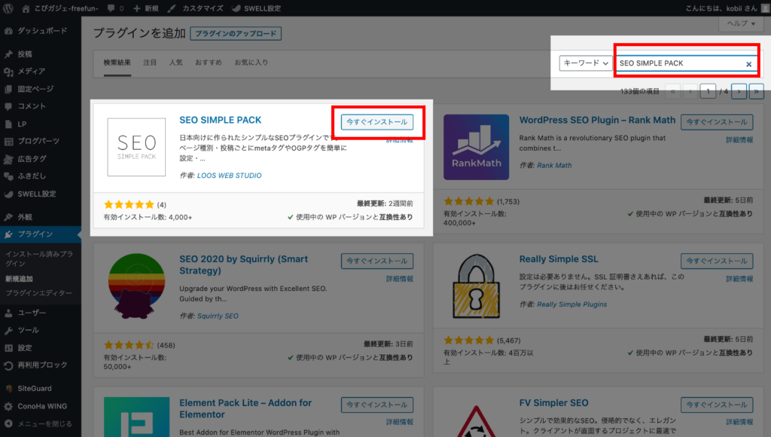
Task: Click the WordPress logo icon
Action: (8, 8)
